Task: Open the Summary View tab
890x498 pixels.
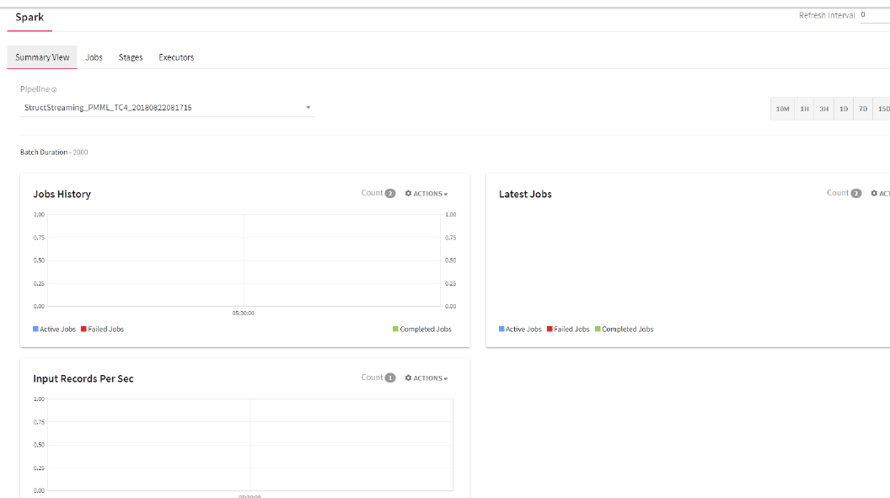Action: [x=42, y=57]
